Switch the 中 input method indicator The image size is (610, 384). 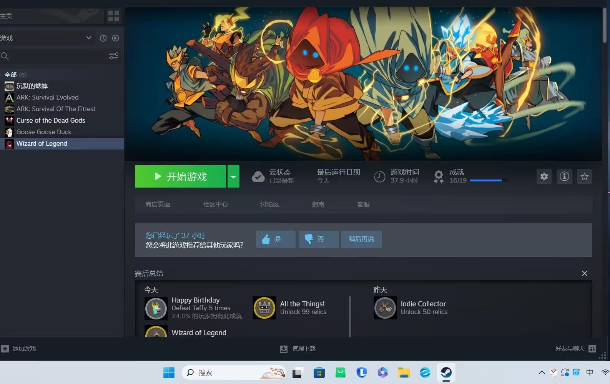point(590,372)
